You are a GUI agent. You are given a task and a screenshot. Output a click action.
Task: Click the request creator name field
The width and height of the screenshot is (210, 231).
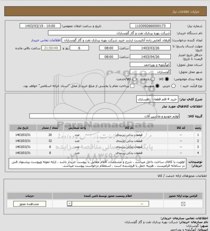point(116,40)
